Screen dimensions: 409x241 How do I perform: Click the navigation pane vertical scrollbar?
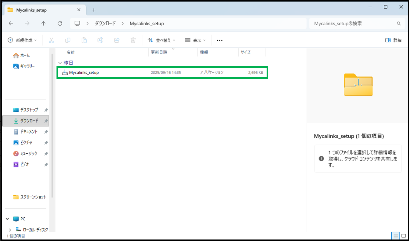click(x=52, y=124)
